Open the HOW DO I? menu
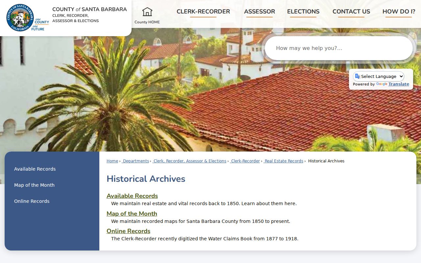 [x=399, y=12]
